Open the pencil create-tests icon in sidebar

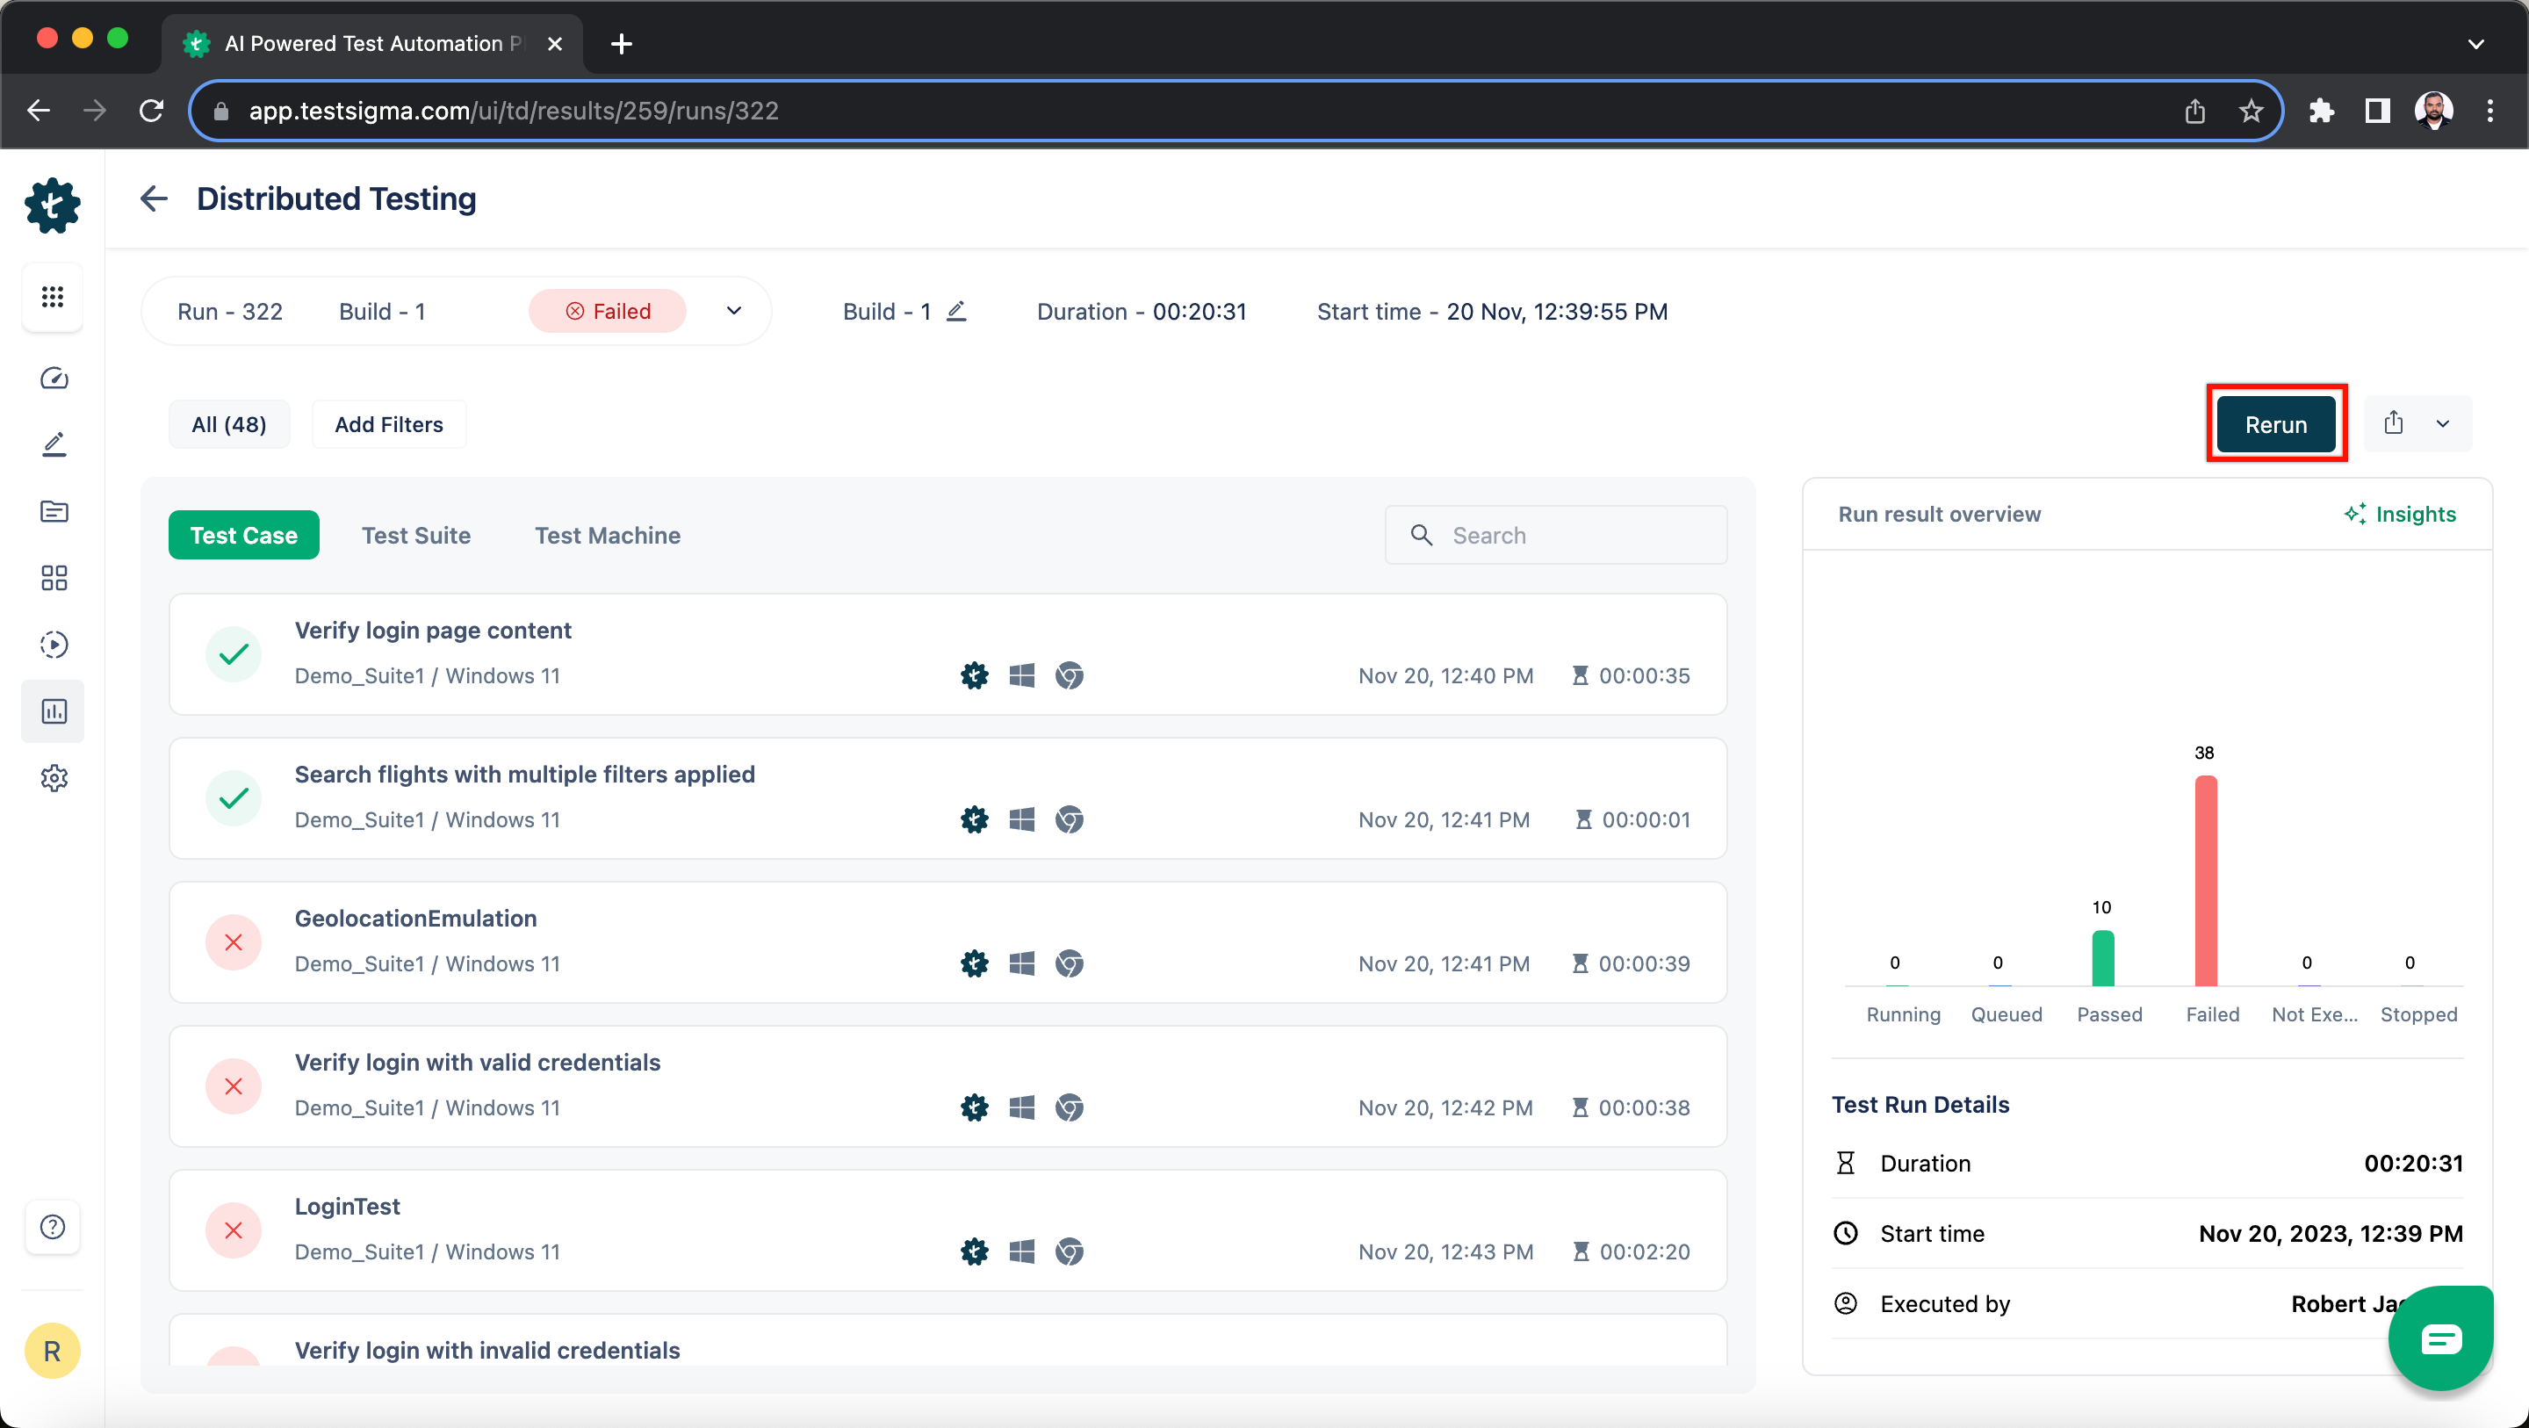coord(54,445)
